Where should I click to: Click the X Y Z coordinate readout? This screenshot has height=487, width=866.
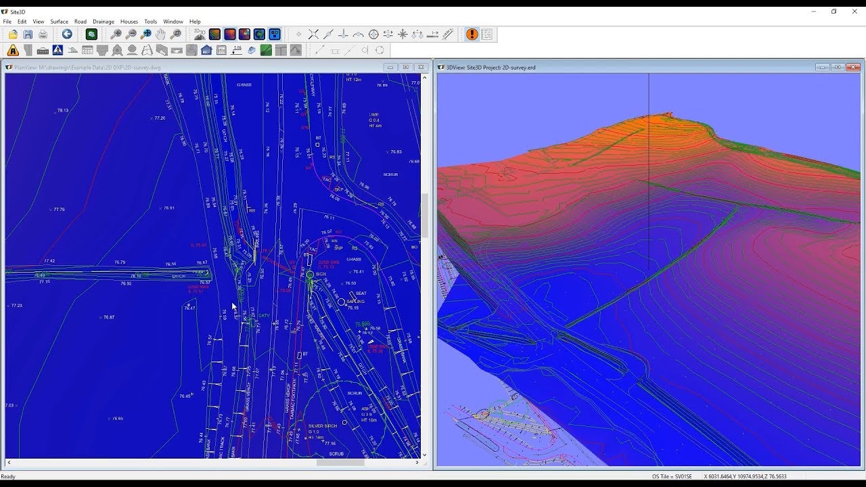coord(745,476)
